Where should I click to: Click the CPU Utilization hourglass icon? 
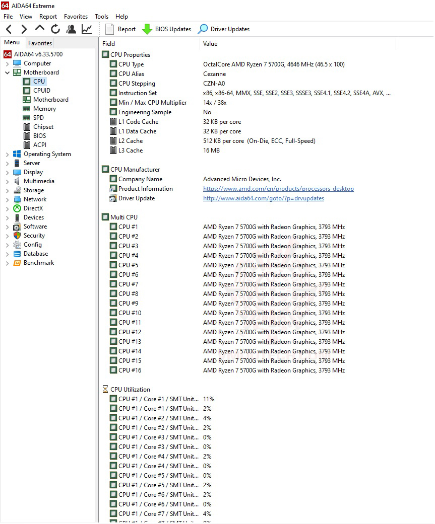click(105, 389)
